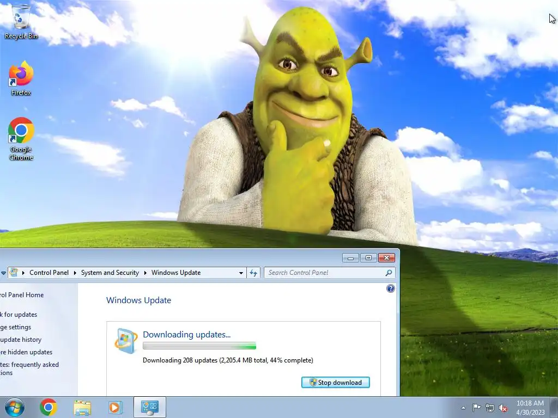Click the 208 updates status text
Viewport: 558px width, 418px height.
click(228, 360)
